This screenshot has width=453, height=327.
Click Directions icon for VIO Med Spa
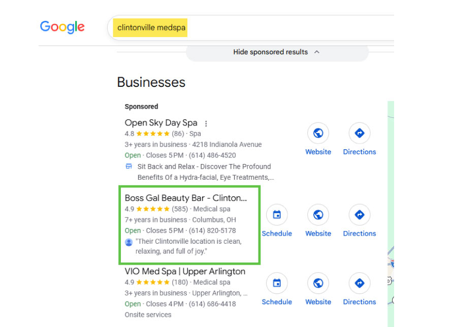point(360,283)
